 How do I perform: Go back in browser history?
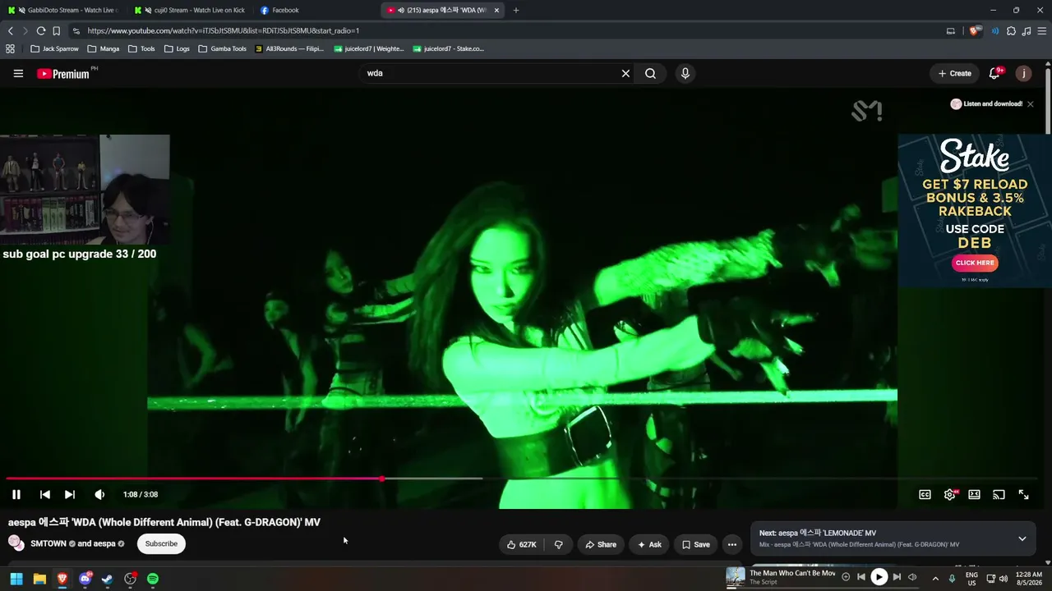(x=11, y=31)
